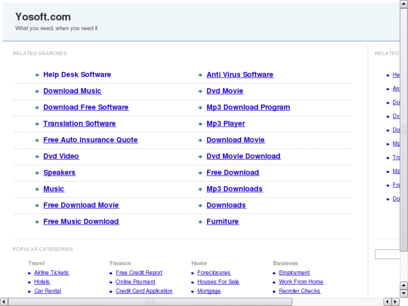The width and height of the screenshot is (408, 306).
Task: Open Download Free Software search
Action: [86, 107]
